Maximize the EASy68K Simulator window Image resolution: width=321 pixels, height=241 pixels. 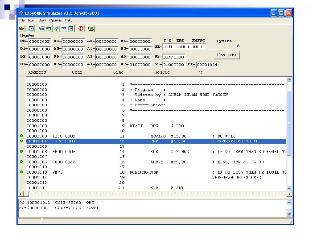[x=281, y=13]
